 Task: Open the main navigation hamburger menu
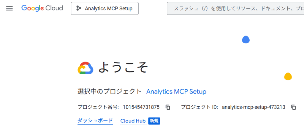[9, 8]
